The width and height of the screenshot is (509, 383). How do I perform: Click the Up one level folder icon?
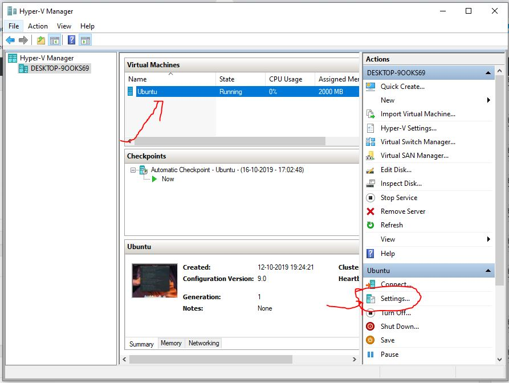click(x=41, y=40)
